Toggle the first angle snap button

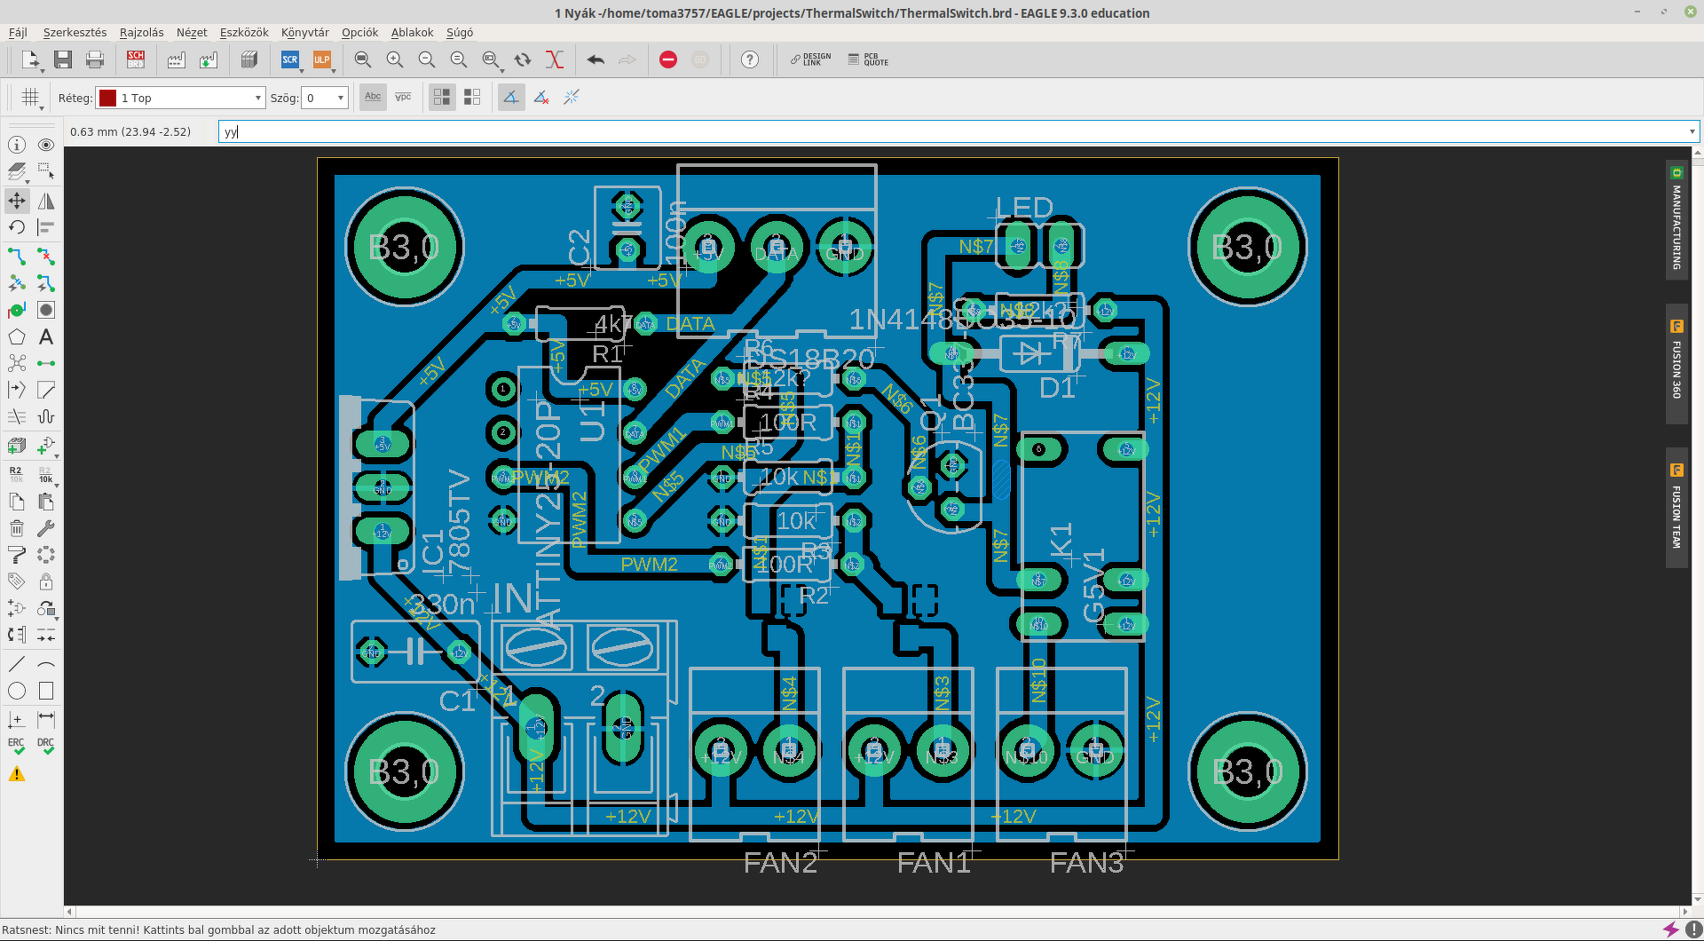[x=511, y=97]
